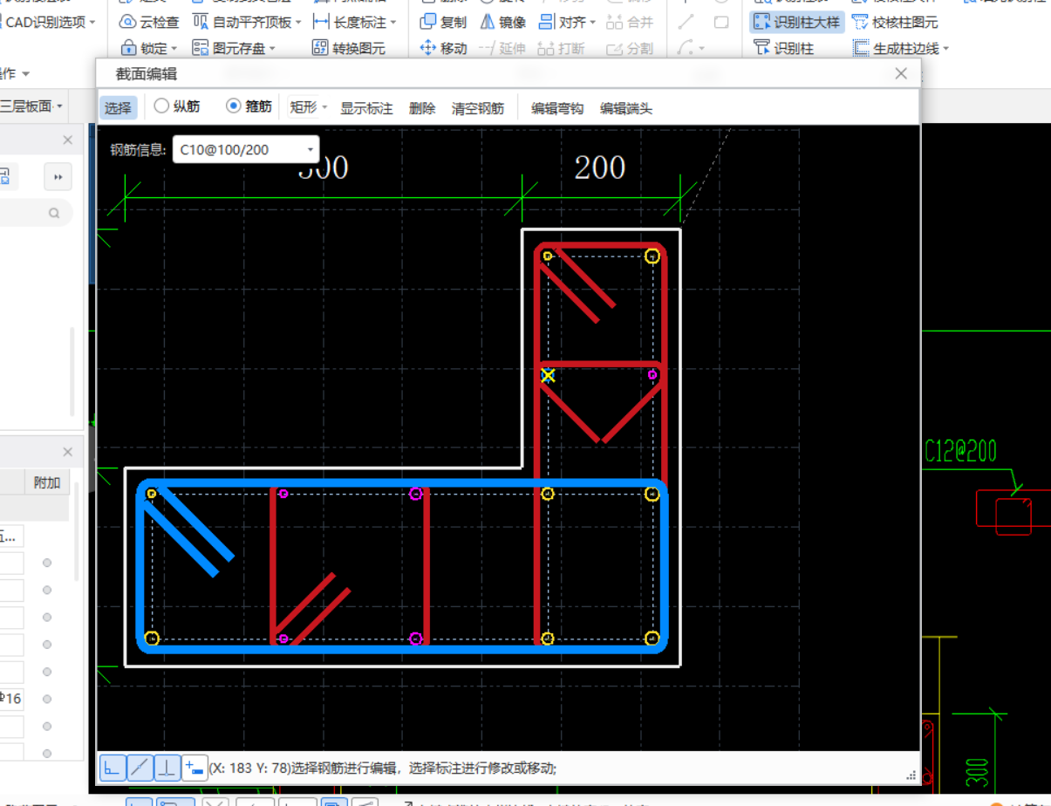Select the rectangle draw tool in the main ribbon
This screenshot has height=806, width=1051.
coord(721,23)
